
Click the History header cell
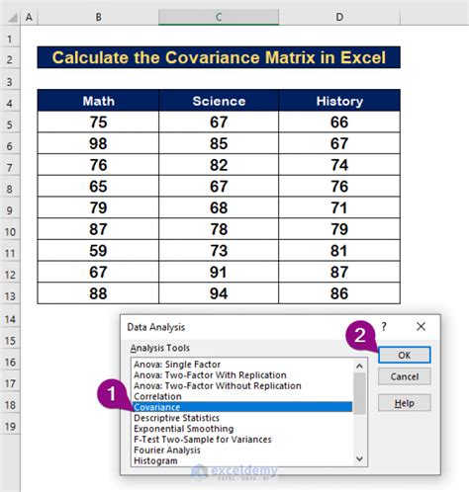339,101
